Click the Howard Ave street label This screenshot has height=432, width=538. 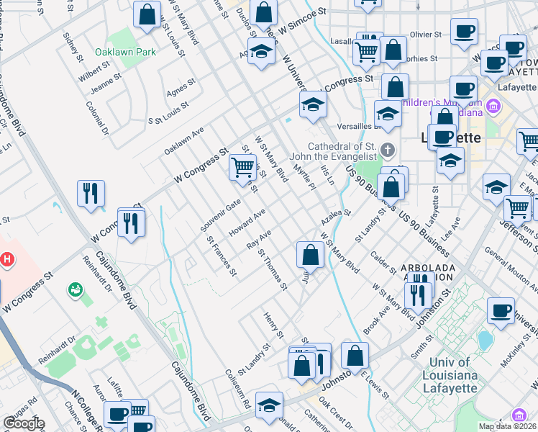(247, 222)
